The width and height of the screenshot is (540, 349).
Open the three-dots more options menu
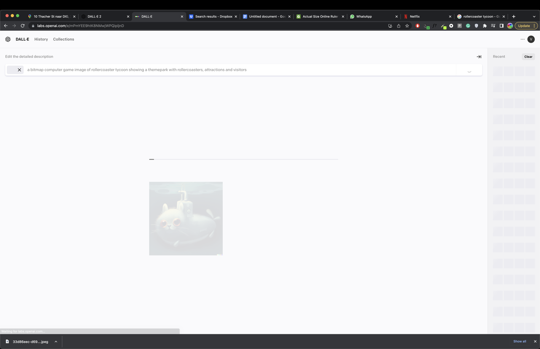click(523, 39)
